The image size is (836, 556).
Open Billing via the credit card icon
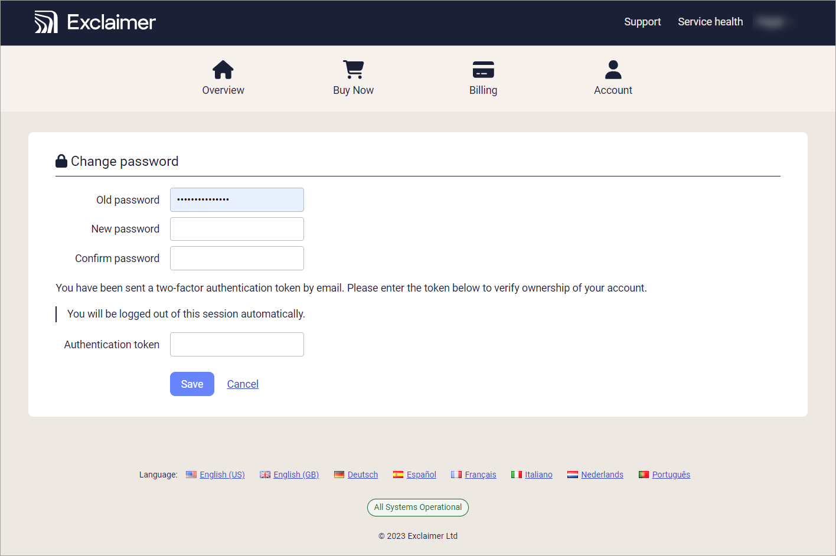coord(483,70)
